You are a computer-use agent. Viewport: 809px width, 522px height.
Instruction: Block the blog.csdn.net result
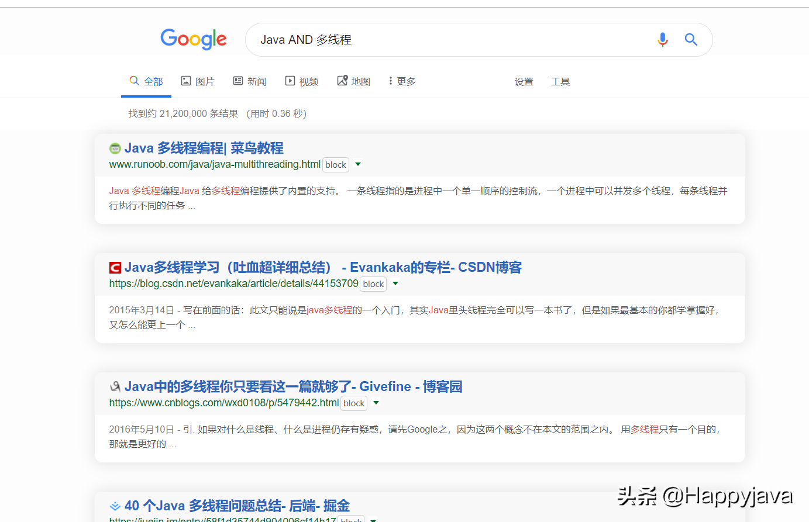point(373,284)
